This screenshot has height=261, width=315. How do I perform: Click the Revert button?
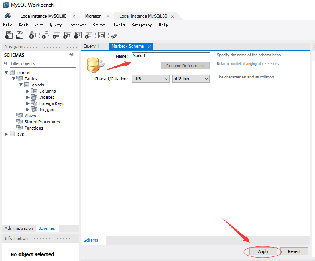(x=294, y=251)
